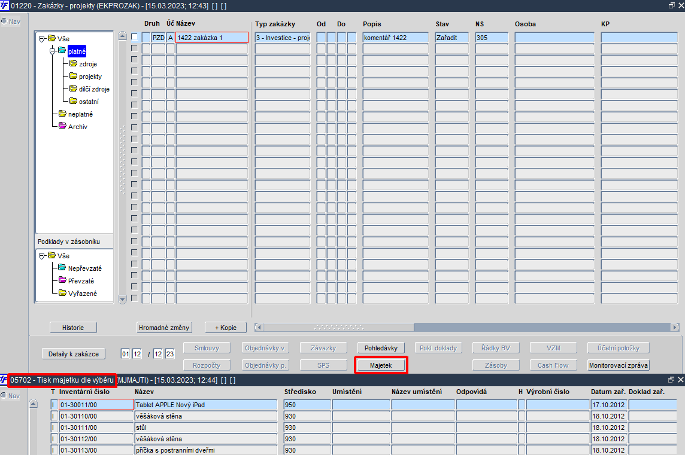Collapse the platné tree node

tap(53, 51)
